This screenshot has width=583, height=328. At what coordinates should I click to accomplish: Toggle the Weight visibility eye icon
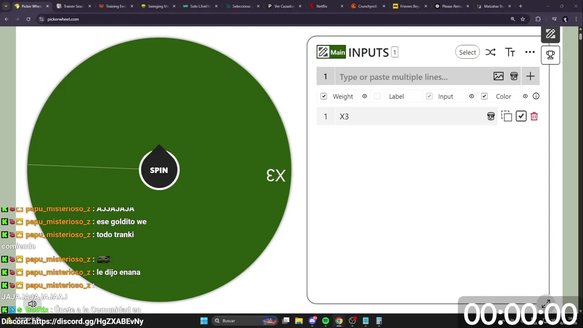(x=364, y=96)
